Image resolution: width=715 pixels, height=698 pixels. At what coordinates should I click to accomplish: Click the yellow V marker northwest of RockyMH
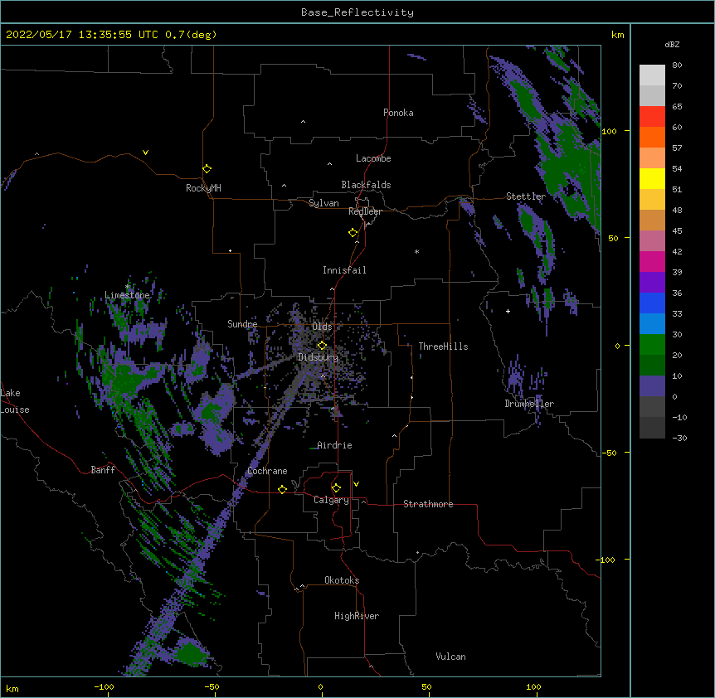coord(145,153)
